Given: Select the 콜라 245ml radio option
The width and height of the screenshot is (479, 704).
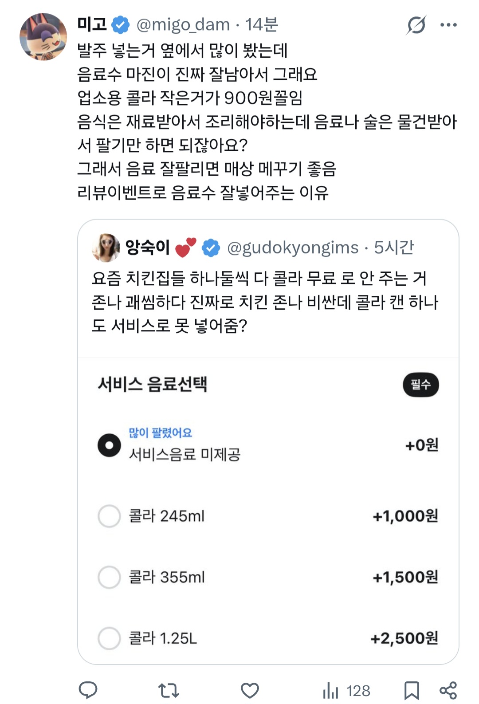Looking at the screenshot, I should pos(109,516).
